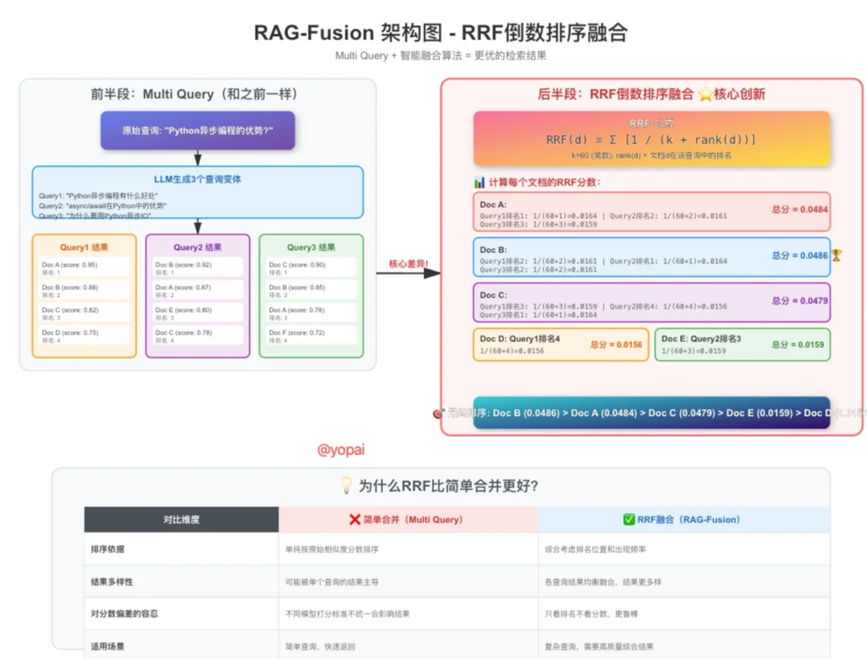Click the k=60 (常数) note under formula
Screen dimensions: 867x659
tap(651, 155)
